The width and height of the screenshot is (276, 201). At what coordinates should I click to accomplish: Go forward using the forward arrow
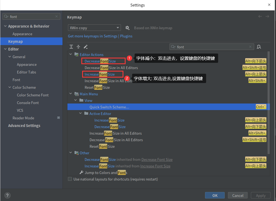[x=267, y=16]
